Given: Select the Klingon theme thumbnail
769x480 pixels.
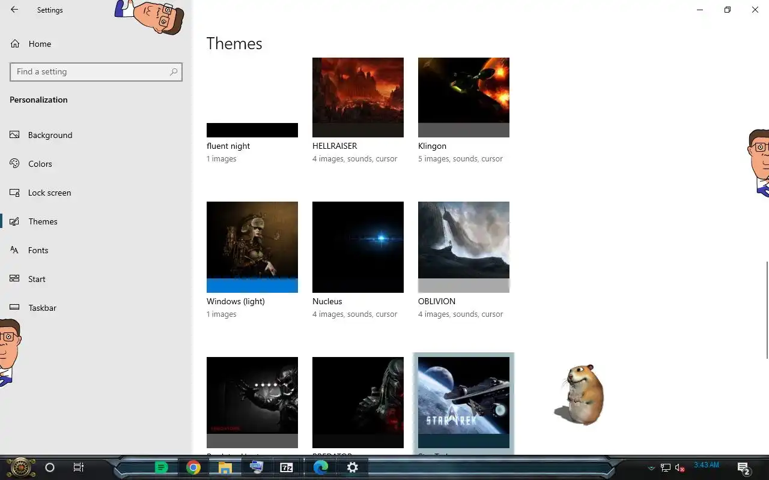Looking at the screenshot, I should (x=464, y=97).
